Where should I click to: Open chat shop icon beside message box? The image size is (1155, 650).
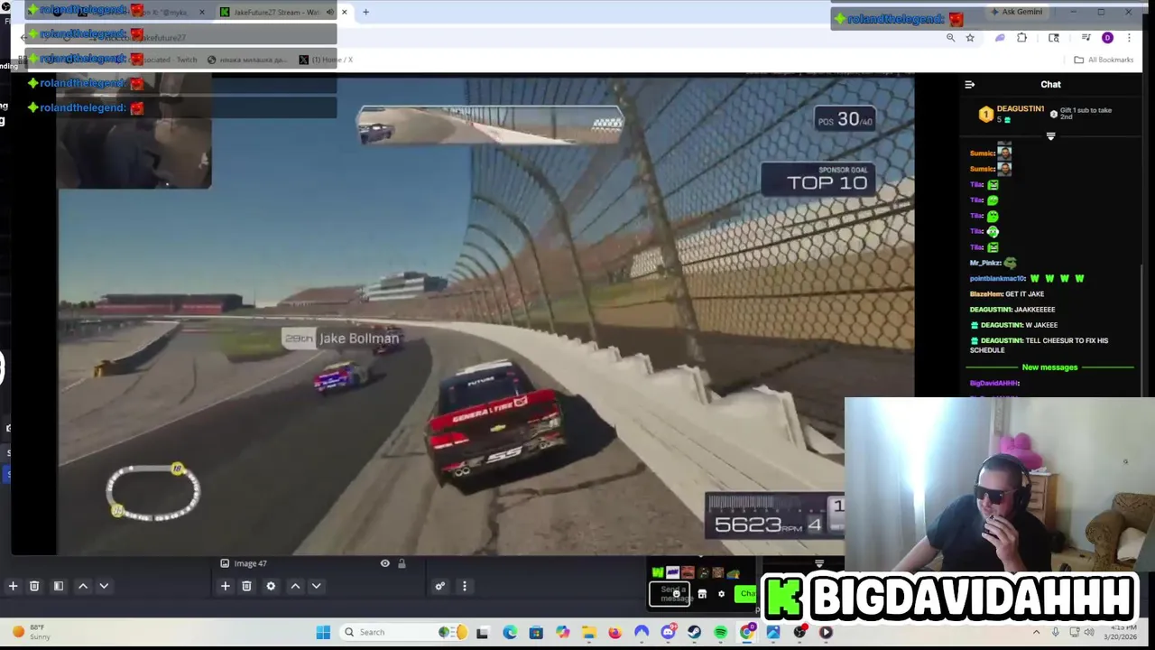click(702, 593)
